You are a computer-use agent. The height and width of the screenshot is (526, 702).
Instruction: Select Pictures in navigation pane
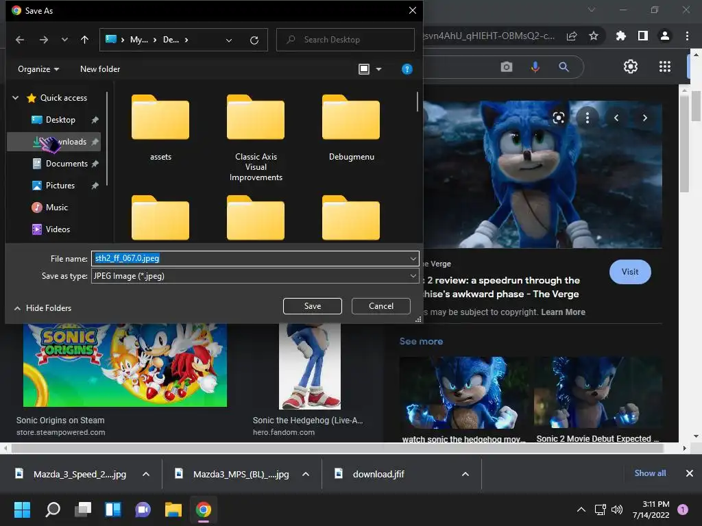[60, 186]
